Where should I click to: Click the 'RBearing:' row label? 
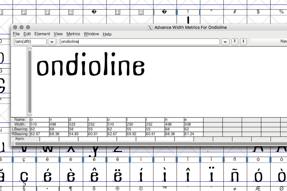tap(20, 134)
